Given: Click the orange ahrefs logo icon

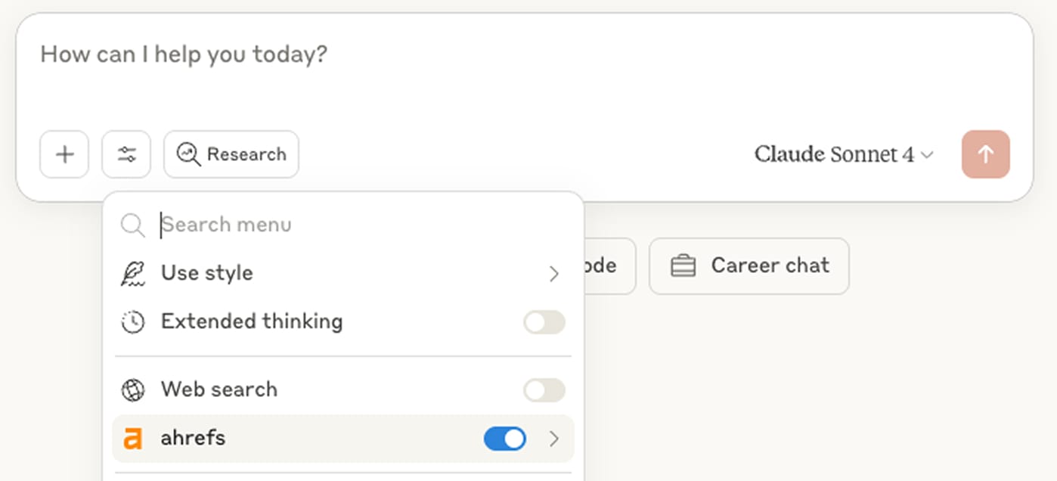Looking at the screenshot, I should point(133,439).
